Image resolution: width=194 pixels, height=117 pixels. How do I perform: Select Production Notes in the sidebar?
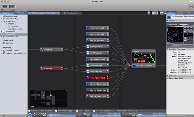click(x=17, y=29)
